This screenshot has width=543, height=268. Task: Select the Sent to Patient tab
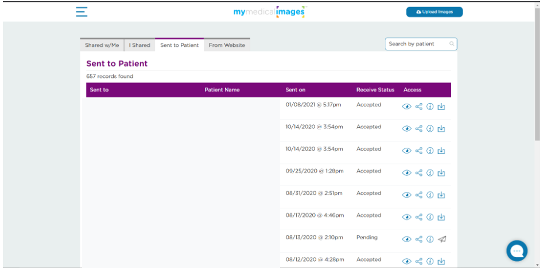pos(180,45)
